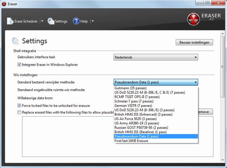Click the red Eraser radiation logo

[193, 19]
